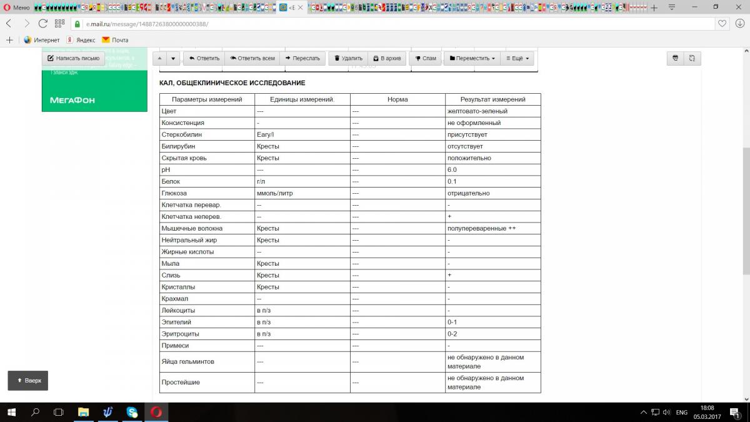This screenshot has height=422, width=750.
Task: Go to previous message with the up arrow
Action: pos(159,58)
